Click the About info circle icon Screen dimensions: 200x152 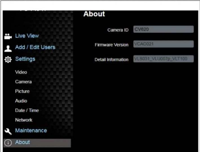coord(8,143)
